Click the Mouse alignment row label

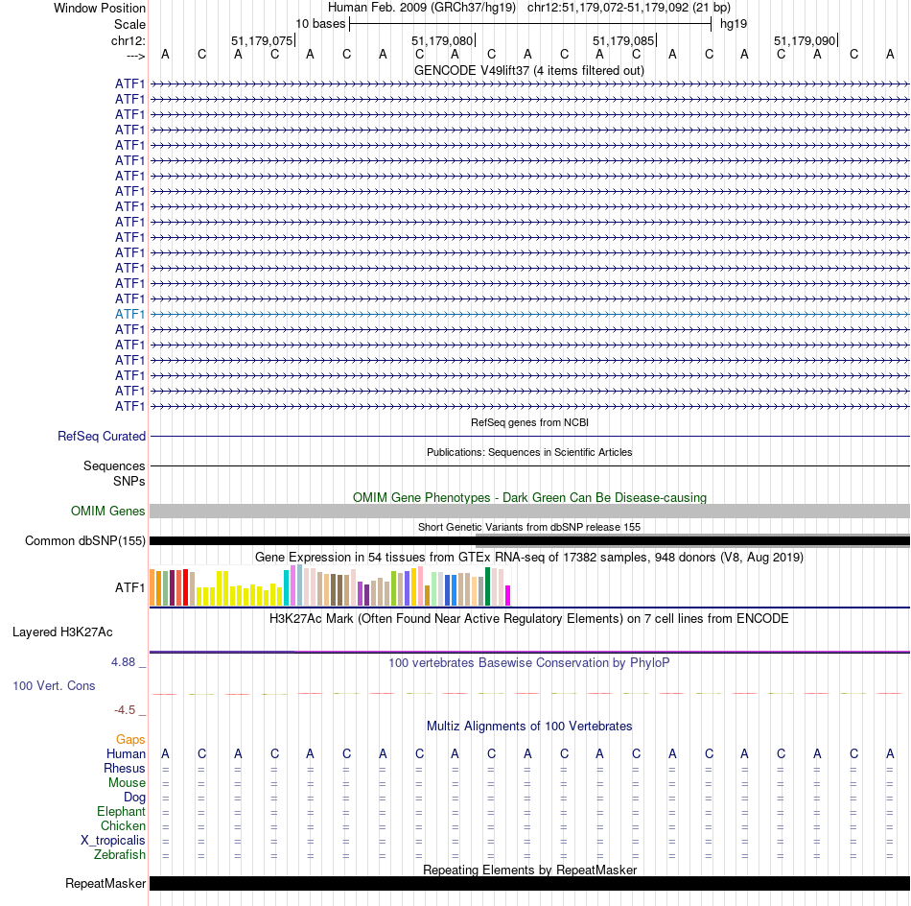click(x=127, y=783)
